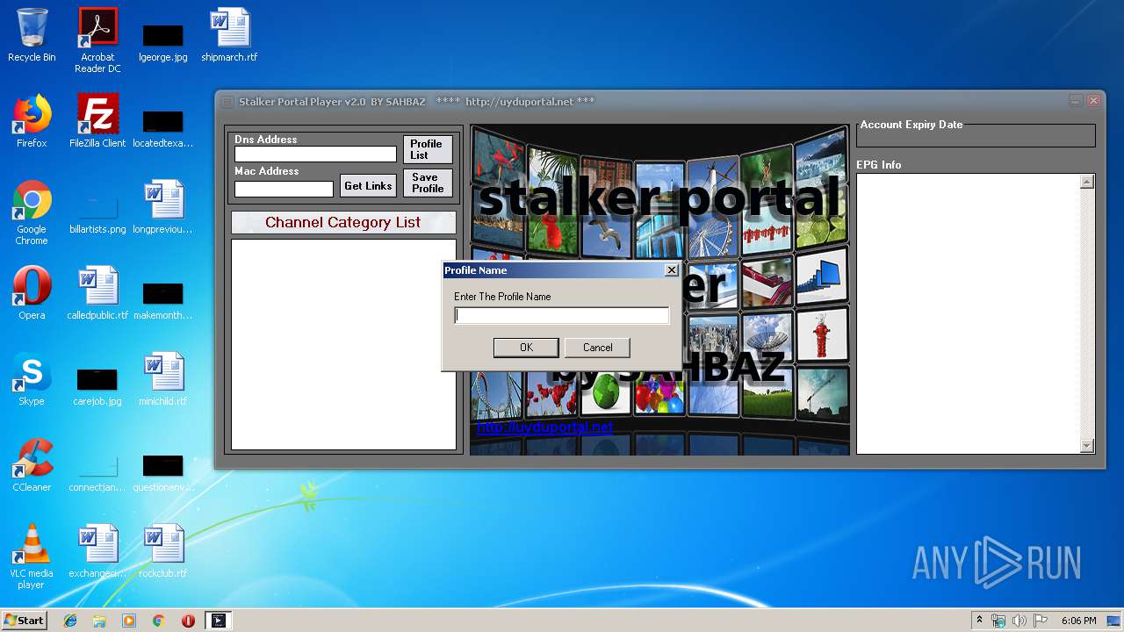This screenshot has height=632, width=1124.
Task: Launch Google Chrome desktop shortcut
Action: tap(32, 212)
